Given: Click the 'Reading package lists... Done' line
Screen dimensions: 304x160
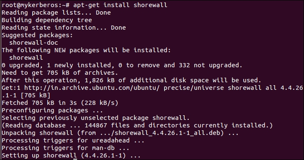Looking at the screenshot, I should pos(56,13).
